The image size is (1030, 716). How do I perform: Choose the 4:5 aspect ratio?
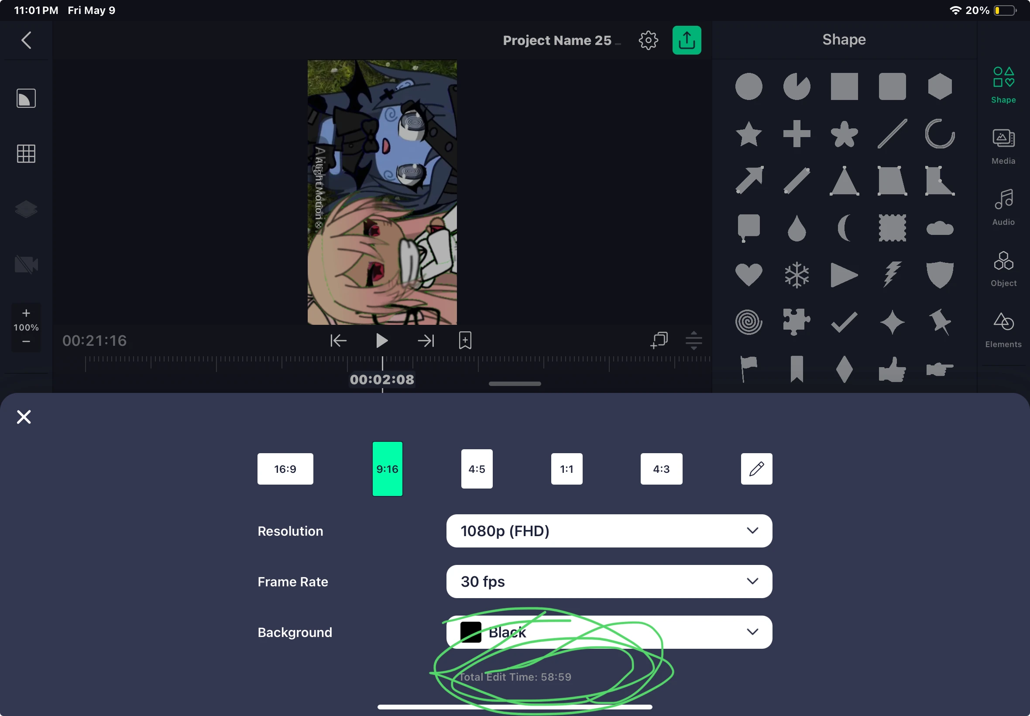pyautogui.click(x=477, y=469)
